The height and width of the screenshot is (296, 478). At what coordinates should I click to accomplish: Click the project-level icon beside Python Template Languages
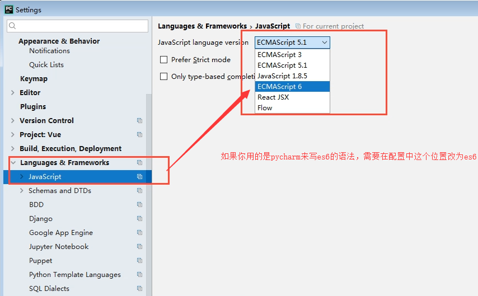139,275
